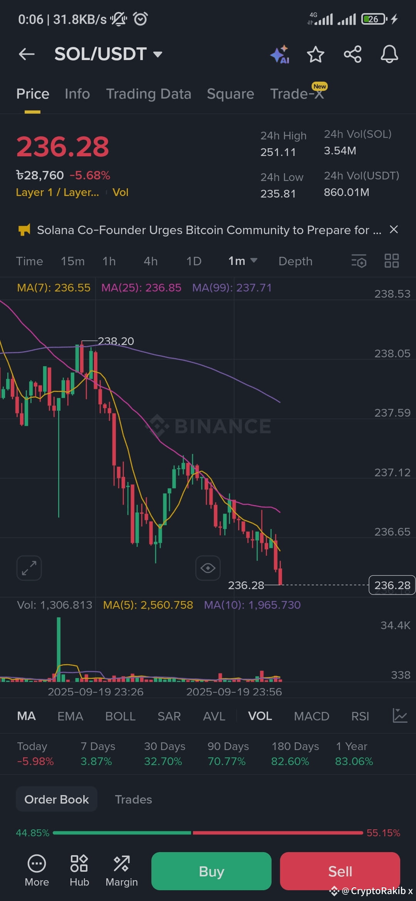Tap the green Buy button
The width and height of the screenshot is (416, 901).
pos(211,871)
